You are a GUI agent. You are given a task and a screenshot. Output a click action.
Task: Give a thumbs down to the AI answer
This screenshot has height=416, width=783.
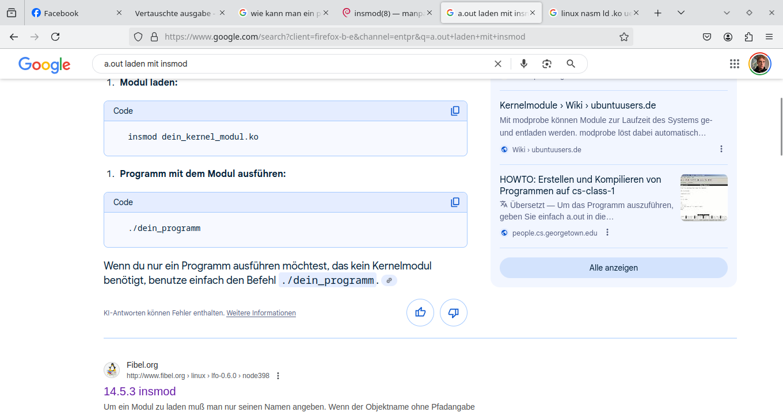click(454, 312)
